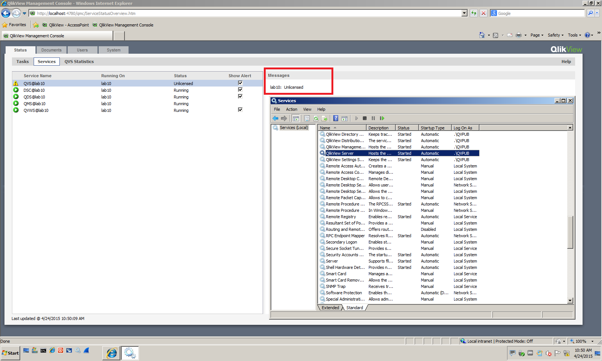Click the Back arrow in Services toolbar

(x=275, y=119)
